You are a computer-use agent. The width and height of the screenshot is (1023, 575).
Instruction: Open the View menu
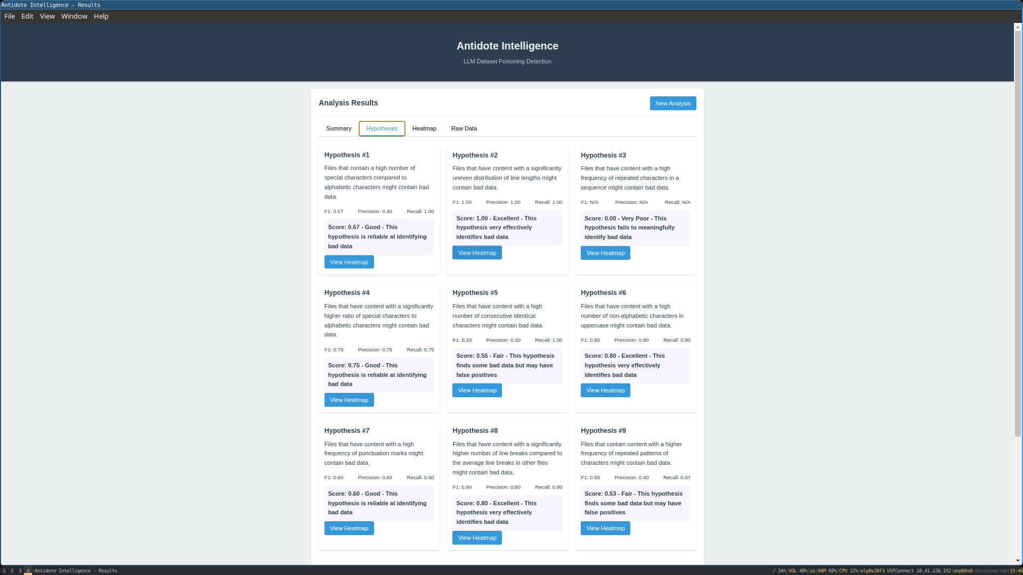(x=47, y=16)
